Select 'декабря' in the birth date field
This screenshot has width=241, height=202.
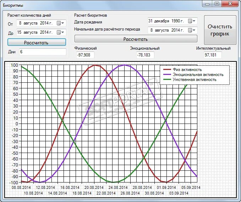162,21
